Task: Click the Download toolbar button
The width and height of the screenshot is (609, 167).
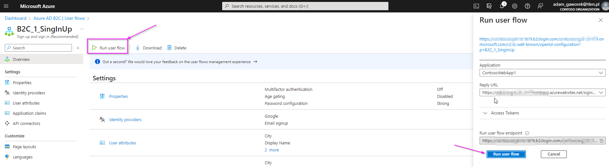Action: click(x=149, y=48)
